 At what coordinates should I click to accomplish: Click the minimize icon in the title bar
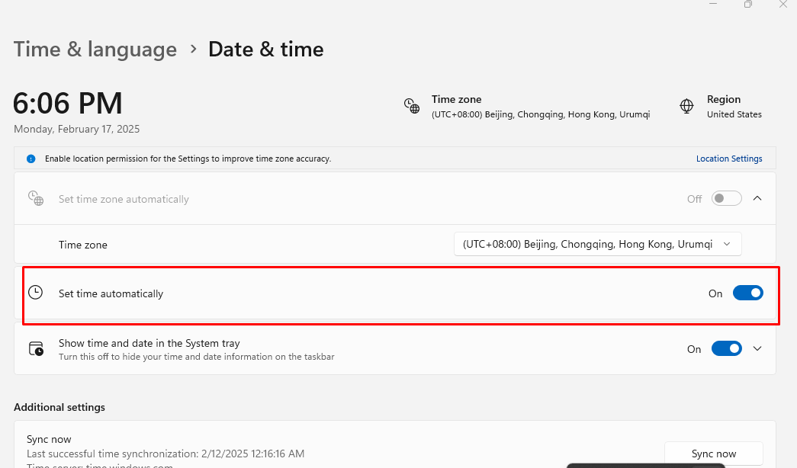(x=713, y=4)
